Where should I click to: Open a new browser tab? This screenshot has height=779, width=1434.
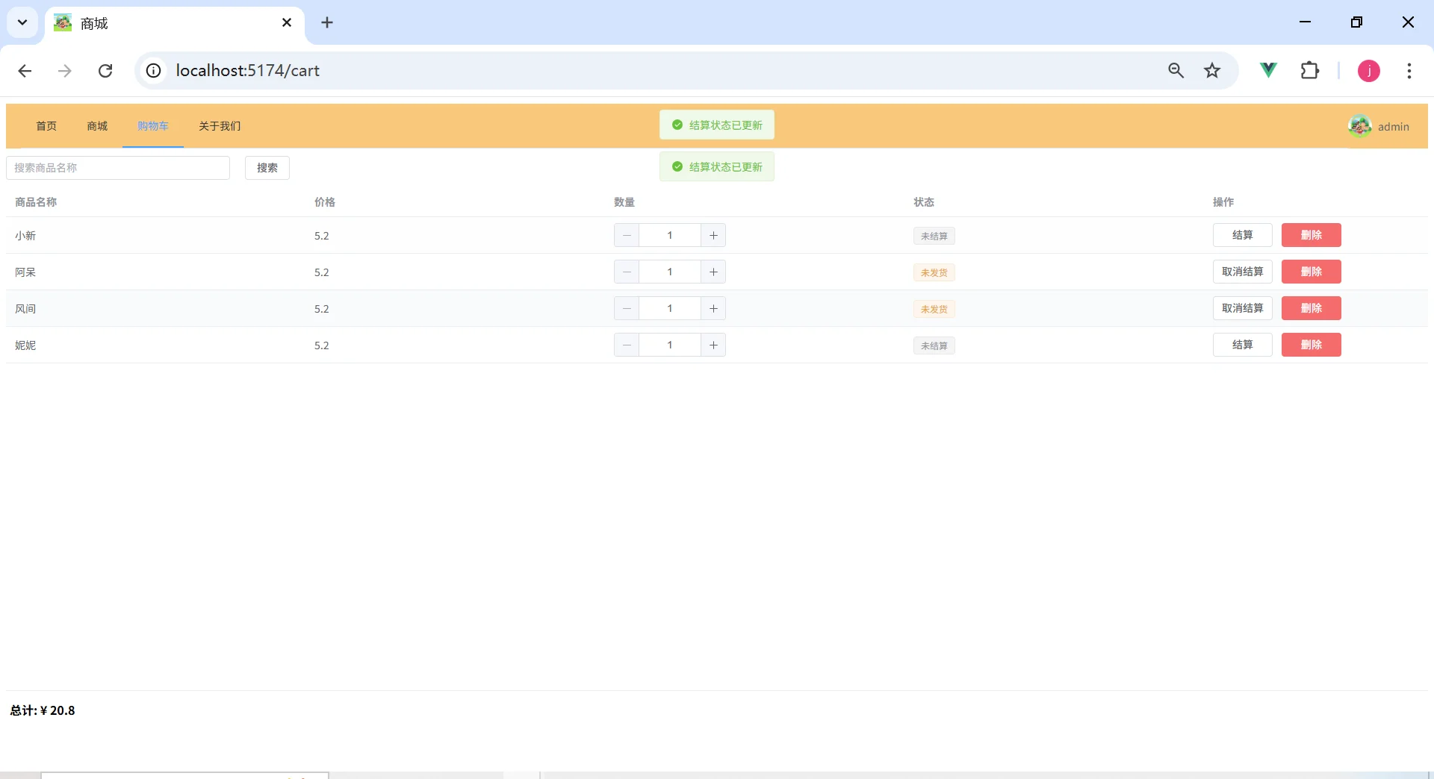pyautogui.click(x=327, y=22)
